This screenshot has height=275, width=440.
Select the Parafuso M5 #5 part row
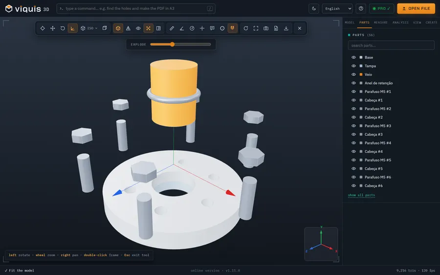(x=391, y=160)
